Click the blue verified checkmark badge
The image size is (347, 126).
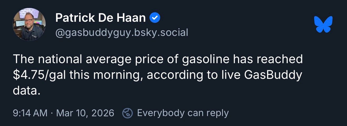click(155, 18)
